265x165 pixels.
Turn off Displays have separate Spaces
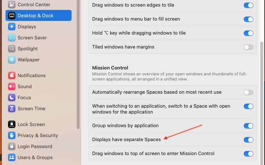point(248,140)
